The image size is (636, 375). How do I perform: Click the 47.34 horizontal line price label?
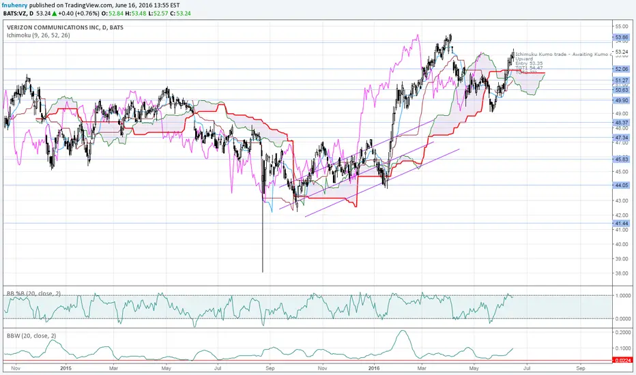622,138
